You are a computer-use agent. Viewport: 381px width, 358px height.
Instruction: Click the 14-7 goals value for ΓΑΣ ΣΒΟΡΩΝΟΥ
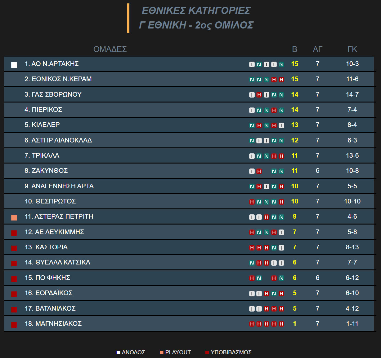click(x=352, y=94)
